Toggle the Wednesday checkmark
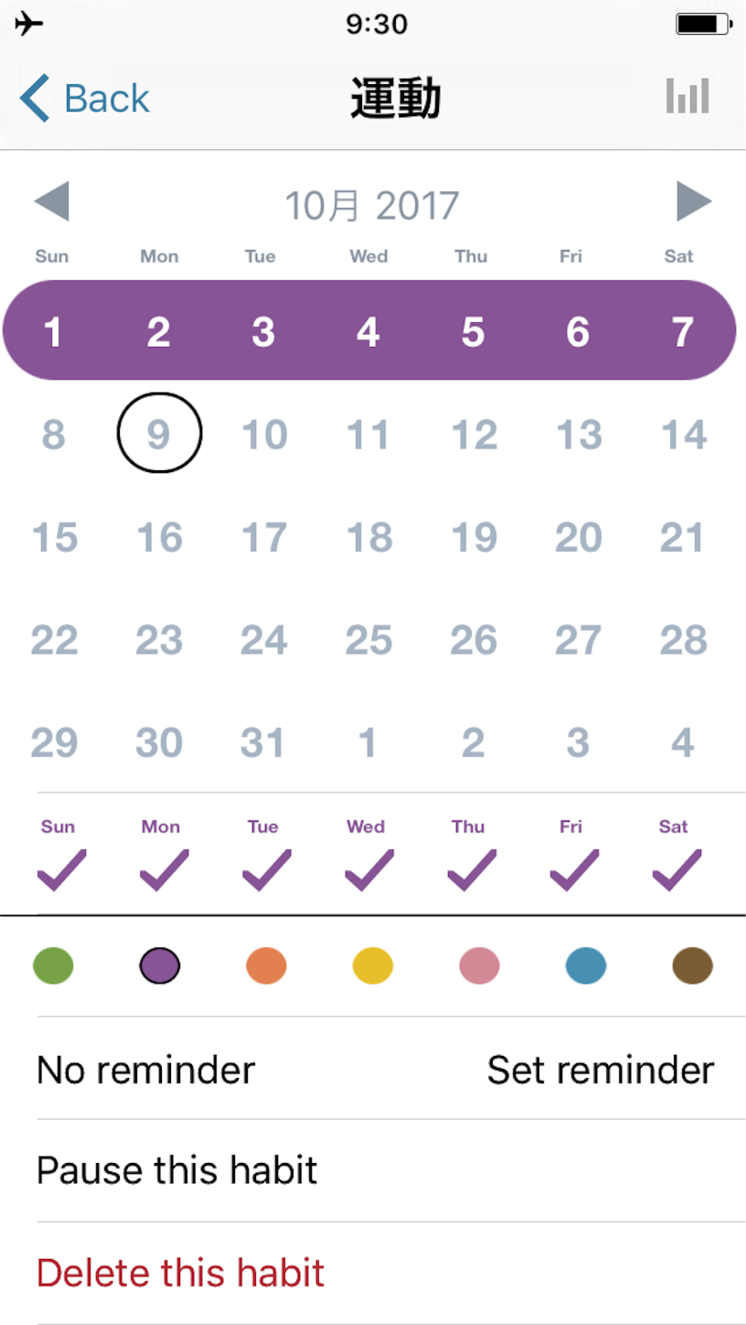Image resolution: width=746 pixels, height=1325 pixels. click(x=368, y=870)
